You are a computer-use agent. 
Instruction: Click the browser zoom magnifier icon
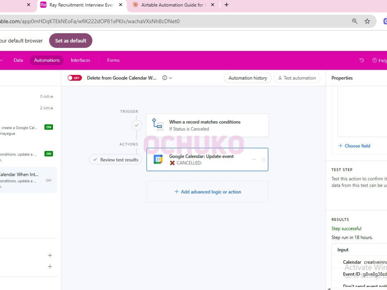(x=354, y=21)
